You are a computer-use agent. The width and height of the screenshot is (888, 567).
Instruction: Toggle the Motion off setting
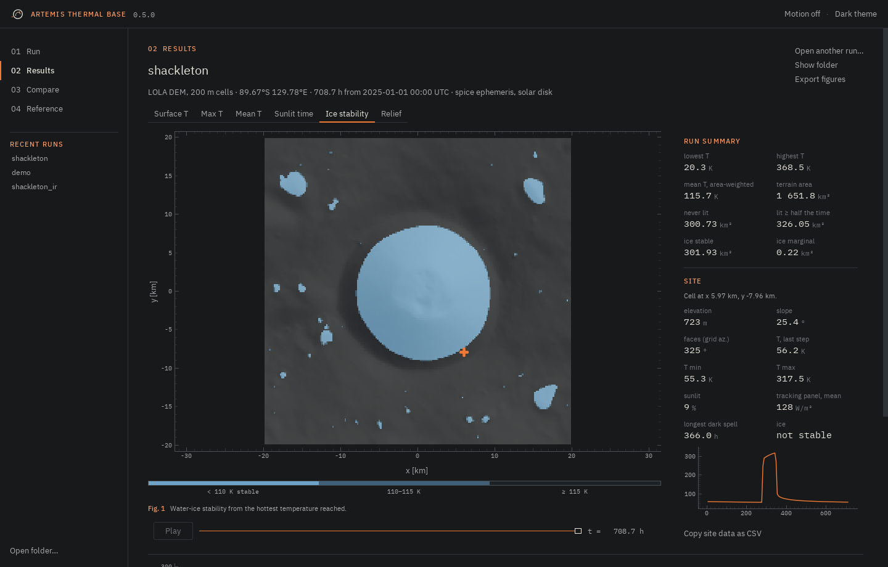802,14
